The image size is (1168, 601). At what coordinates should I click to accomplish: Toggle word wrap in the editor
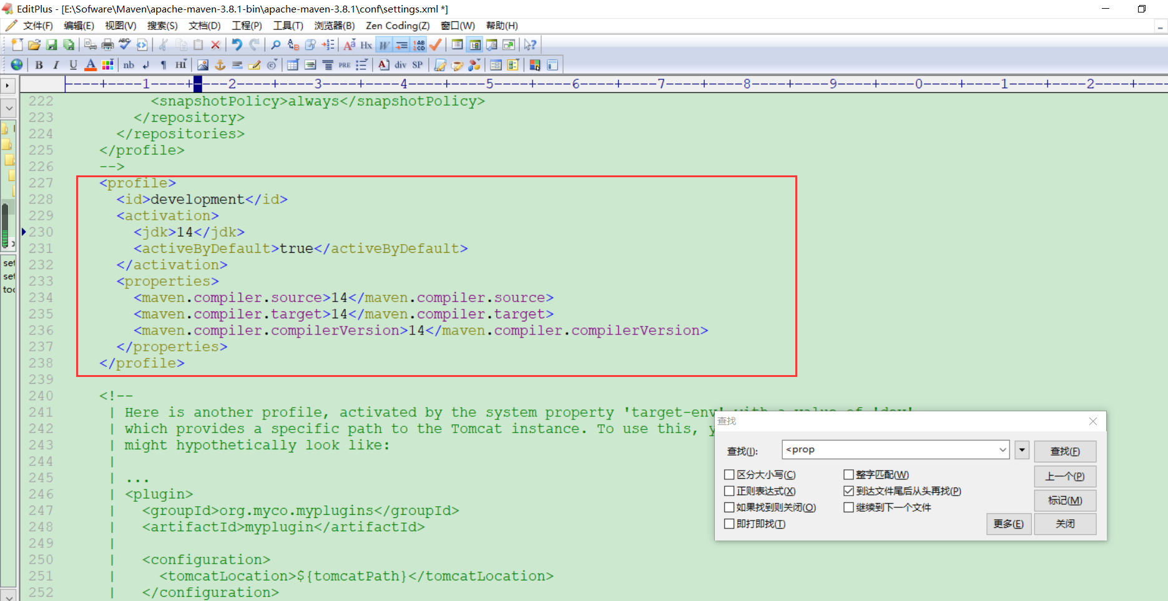(383, 44)
